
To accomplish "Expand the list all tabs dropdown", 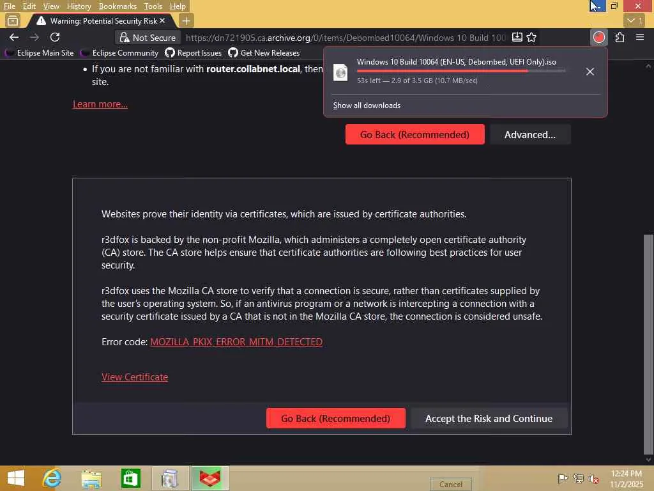I will 635,20.
